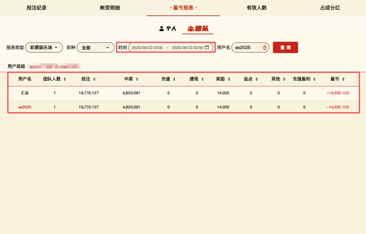The height and width of the screenshot is (234, 366).
Task: Select the 团队 view toggle
Action: (x=198, y=29)
